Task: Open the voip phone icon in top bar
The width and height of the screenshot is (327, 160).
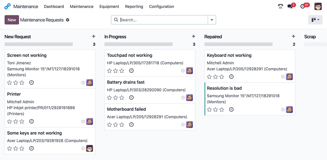Action: click(280, 7)
